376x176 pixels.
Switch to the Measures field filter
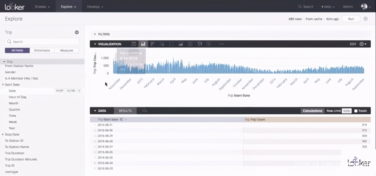click(67, 50)
